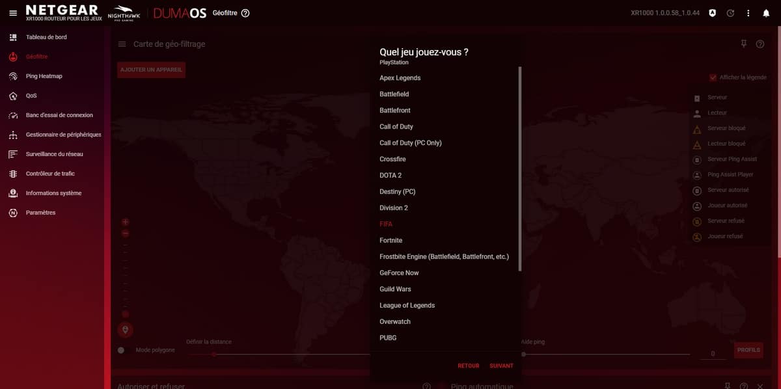Click the Gestionnaire de périphériques icon
The image size is (781, 389).
coord(13,135)
